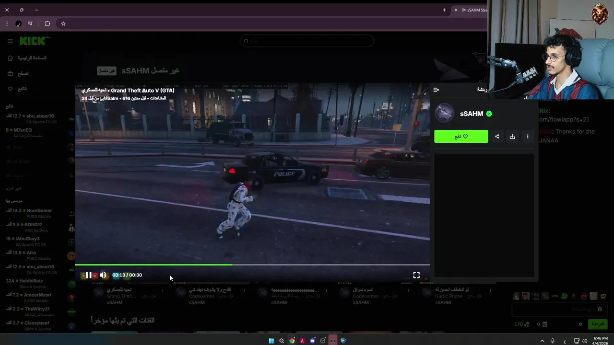This screenshot has height=345, width=614.
Task: Open the Windows Start menu
Action: pyautogui.click(x=271, y=341)
